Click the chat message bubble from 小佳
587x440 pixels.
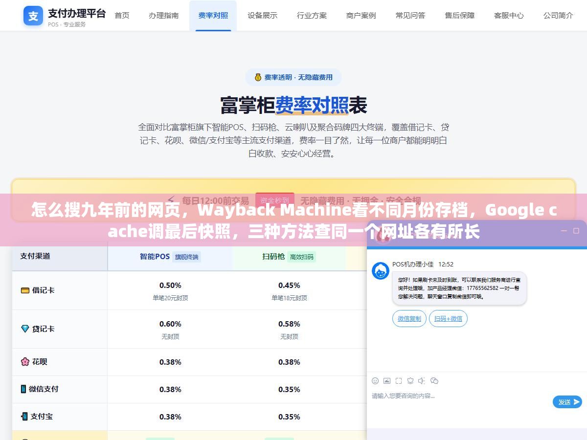(459, 288)
